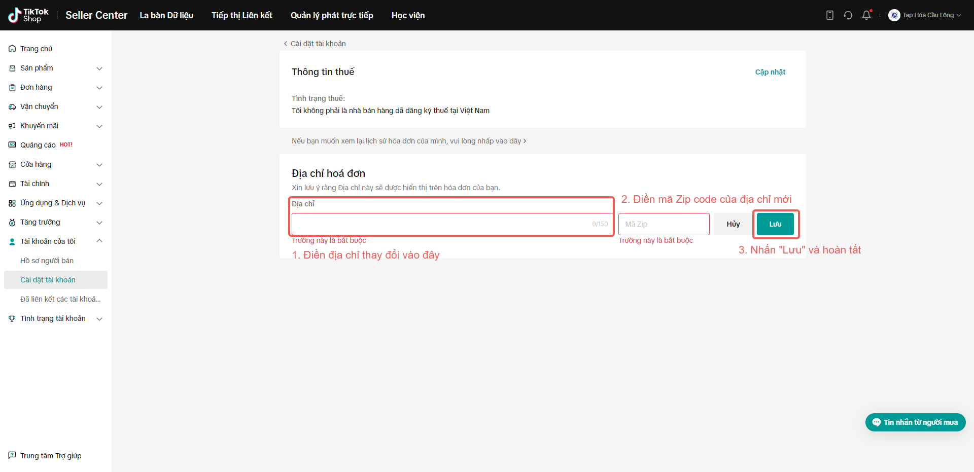
Task: Expand the Tình trạng tài khoản chevron
Action: click(99, 319)
